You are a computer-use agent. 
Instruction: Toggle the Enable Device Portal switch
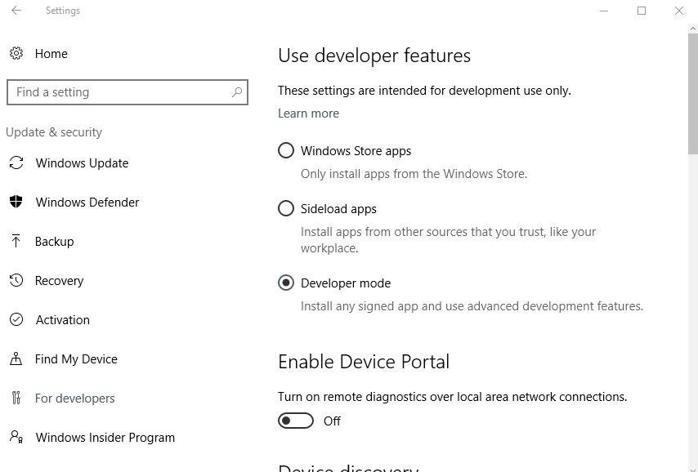click(296, 421)
